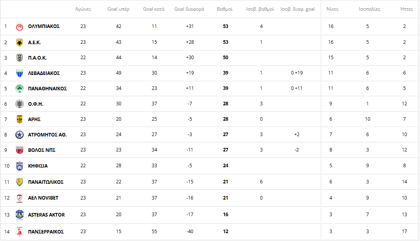This screenshot has height=241, width=420.
Task: Click the Α.Ε.Κ. team logo
Action: [19, 42]
